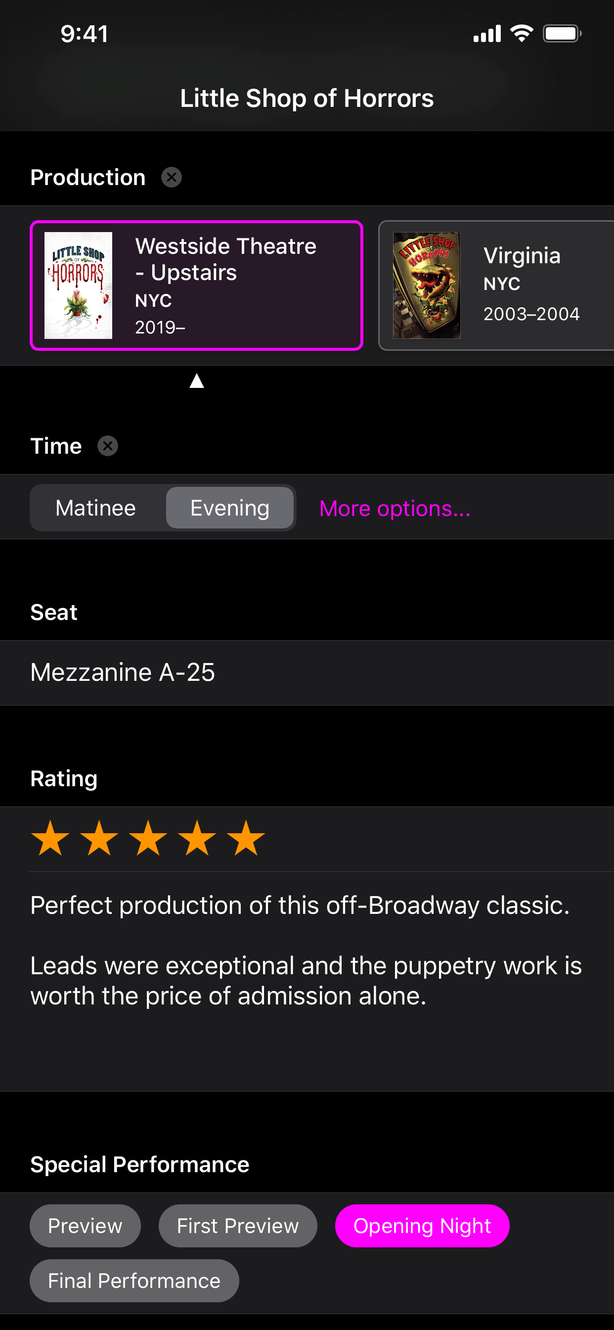The image size is (614, 1330).
Task: Collapse the production list using the triangle
Action: [197, 381]
